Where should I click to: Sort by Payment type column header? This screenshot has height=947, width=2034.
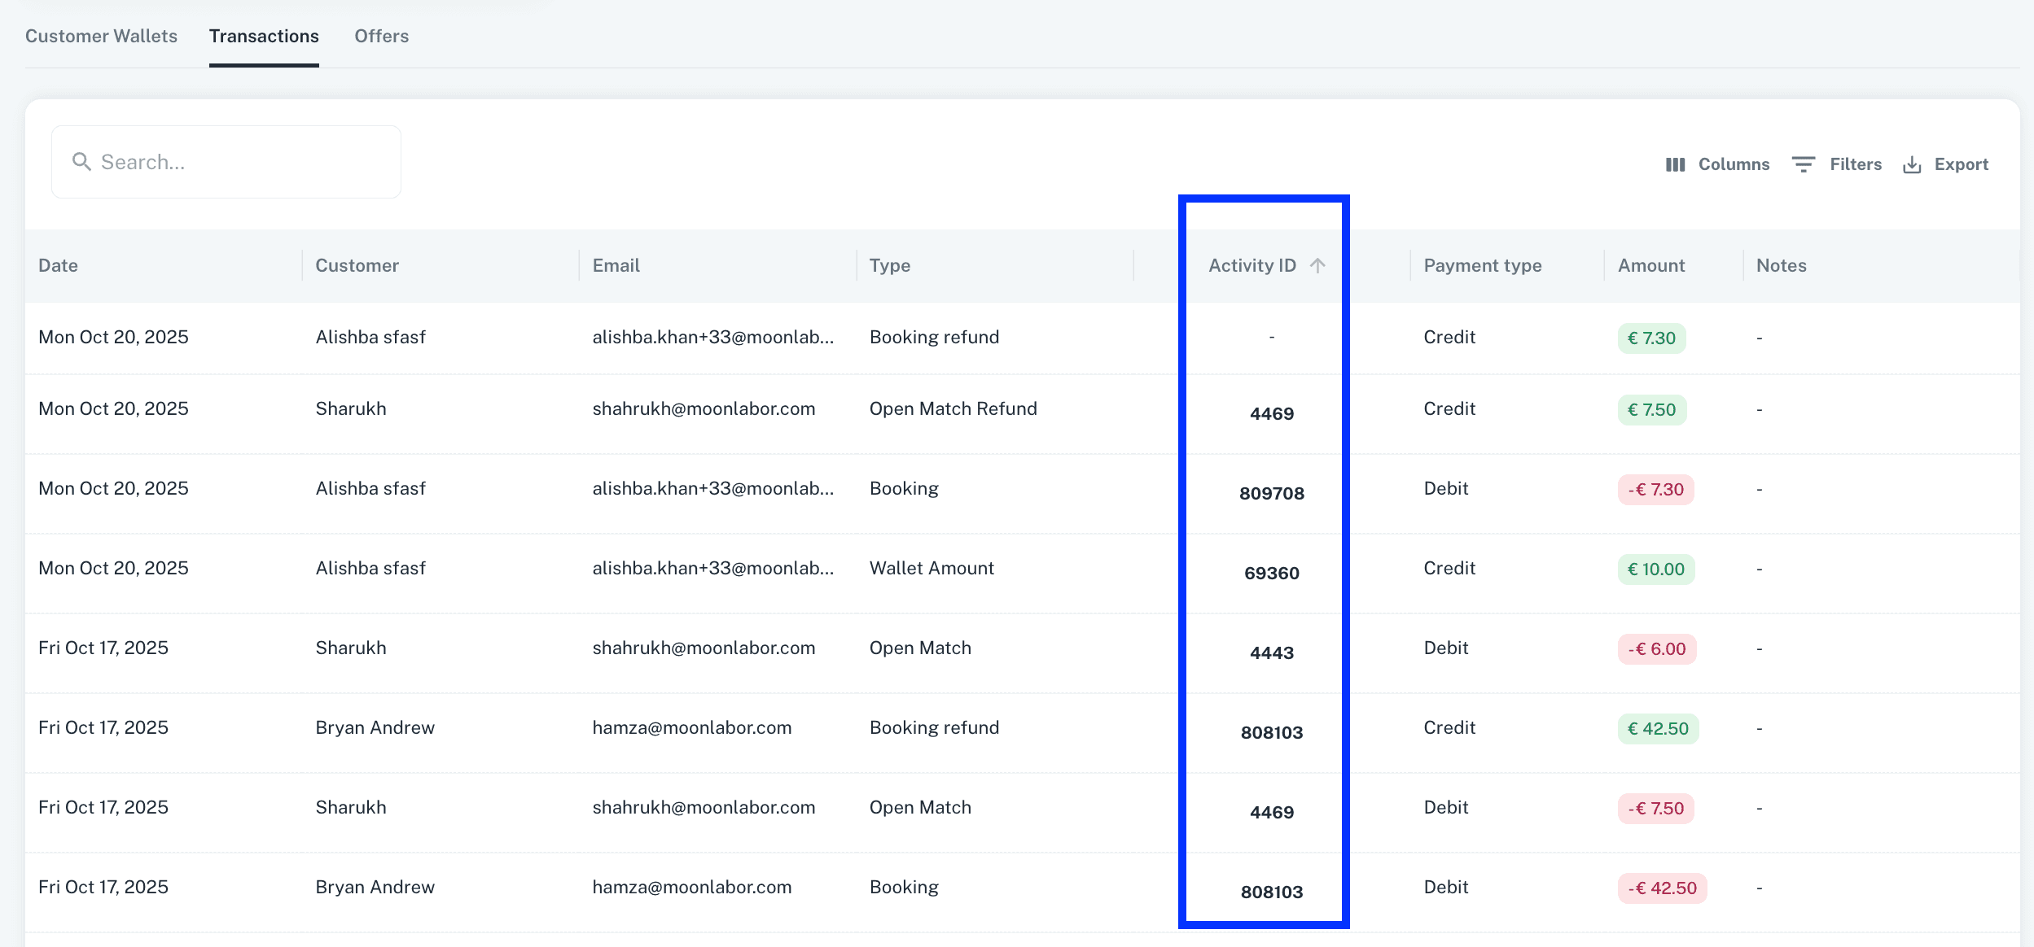click(1482, 265)
